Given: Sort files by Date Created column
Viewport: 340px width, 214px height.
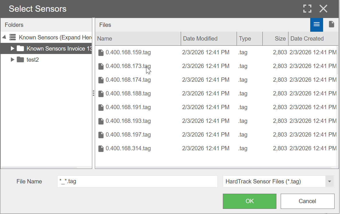Looking at the screenshot, I should pos(313,39).
